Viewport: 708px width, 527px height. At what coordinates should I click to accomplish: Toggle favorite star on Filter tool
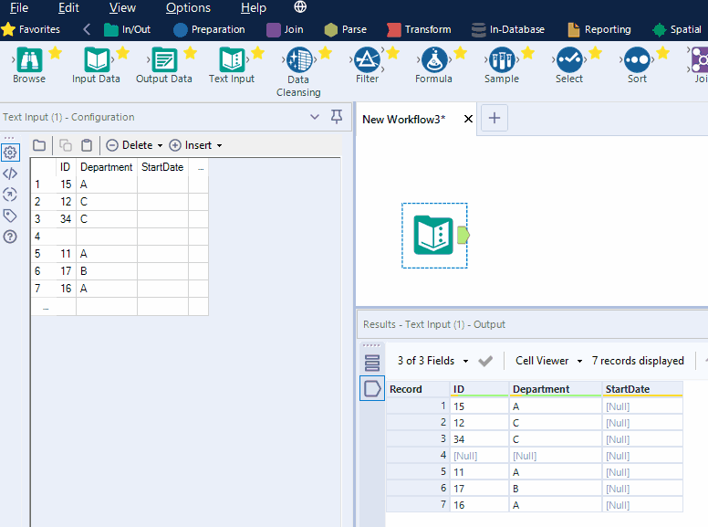[x=393, y=53]
